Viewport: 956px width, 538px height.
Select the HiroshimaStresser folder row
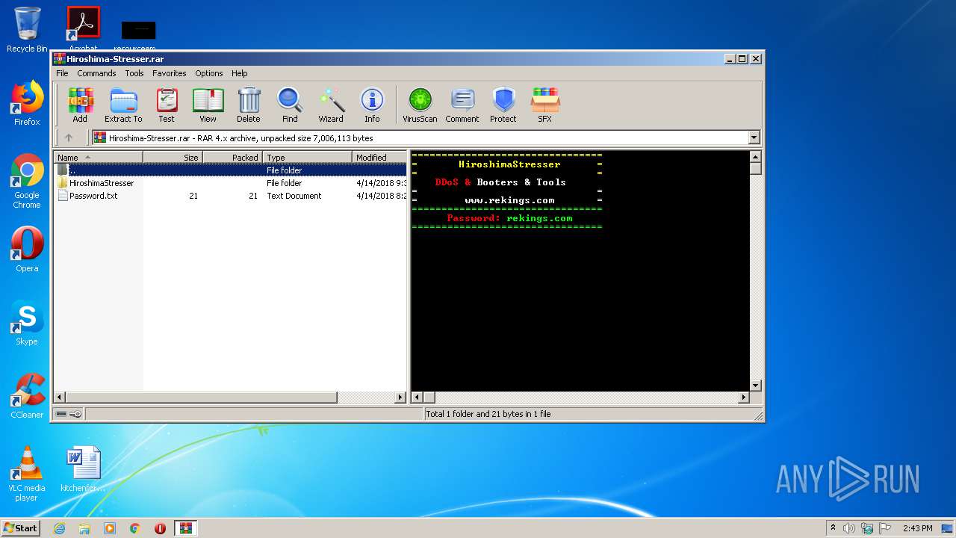click(x=231, y=183)
